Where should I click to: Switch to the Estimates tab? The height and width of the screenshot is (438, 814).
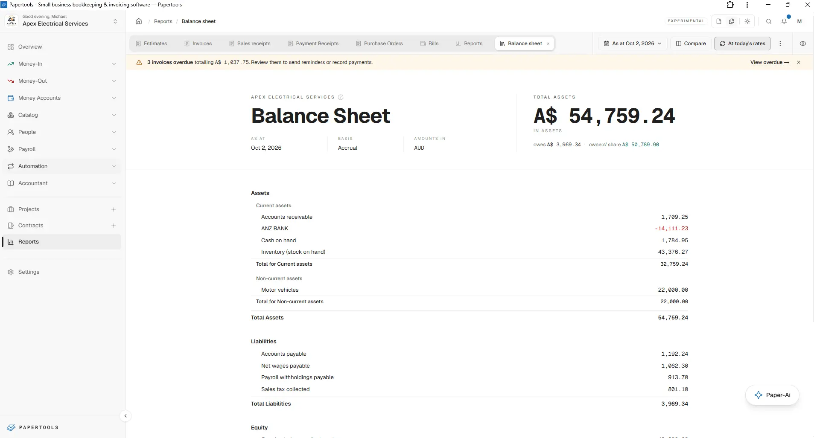point(152,44)
